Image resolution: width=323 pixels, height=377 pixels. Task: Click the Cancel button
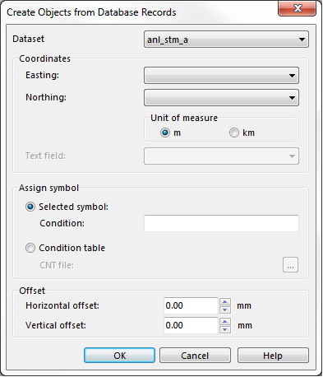195,356
